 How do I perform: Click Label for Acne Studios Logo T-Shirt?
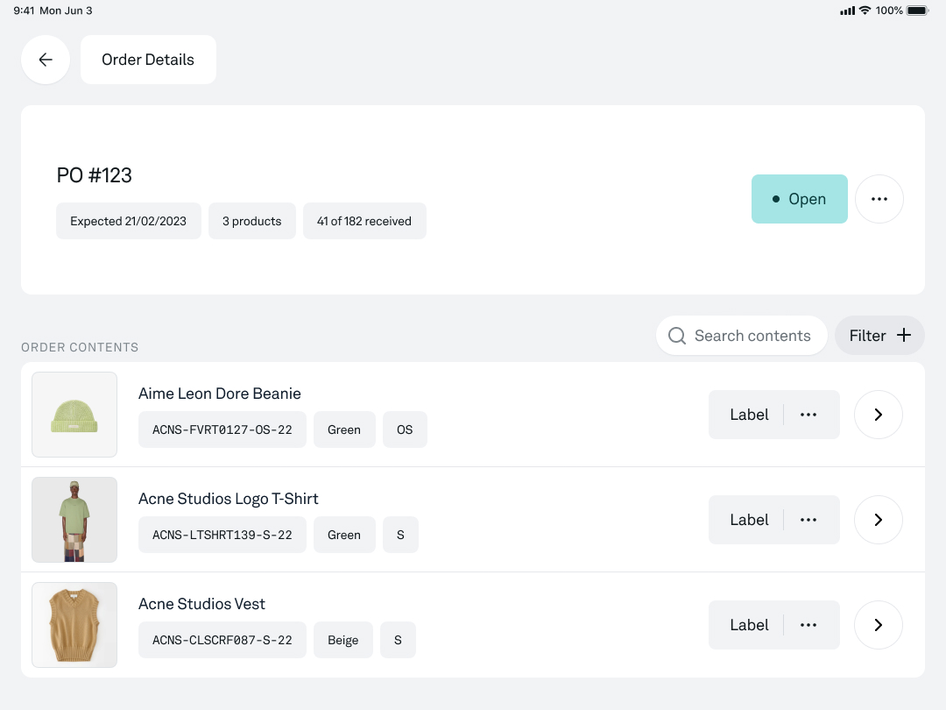(x=749, y=519)
